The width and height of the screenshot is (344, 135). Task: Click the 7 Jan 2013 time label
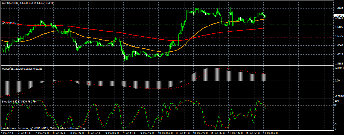pos(6,133)
